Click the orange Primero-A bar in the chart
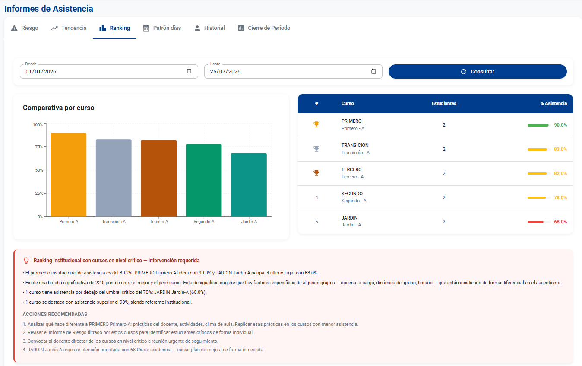The image size is (582, 366). [x=69, y=175]
